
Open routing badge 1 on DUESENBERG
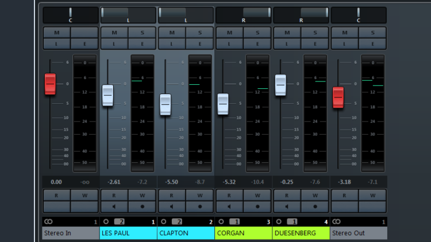coord(292,221)
